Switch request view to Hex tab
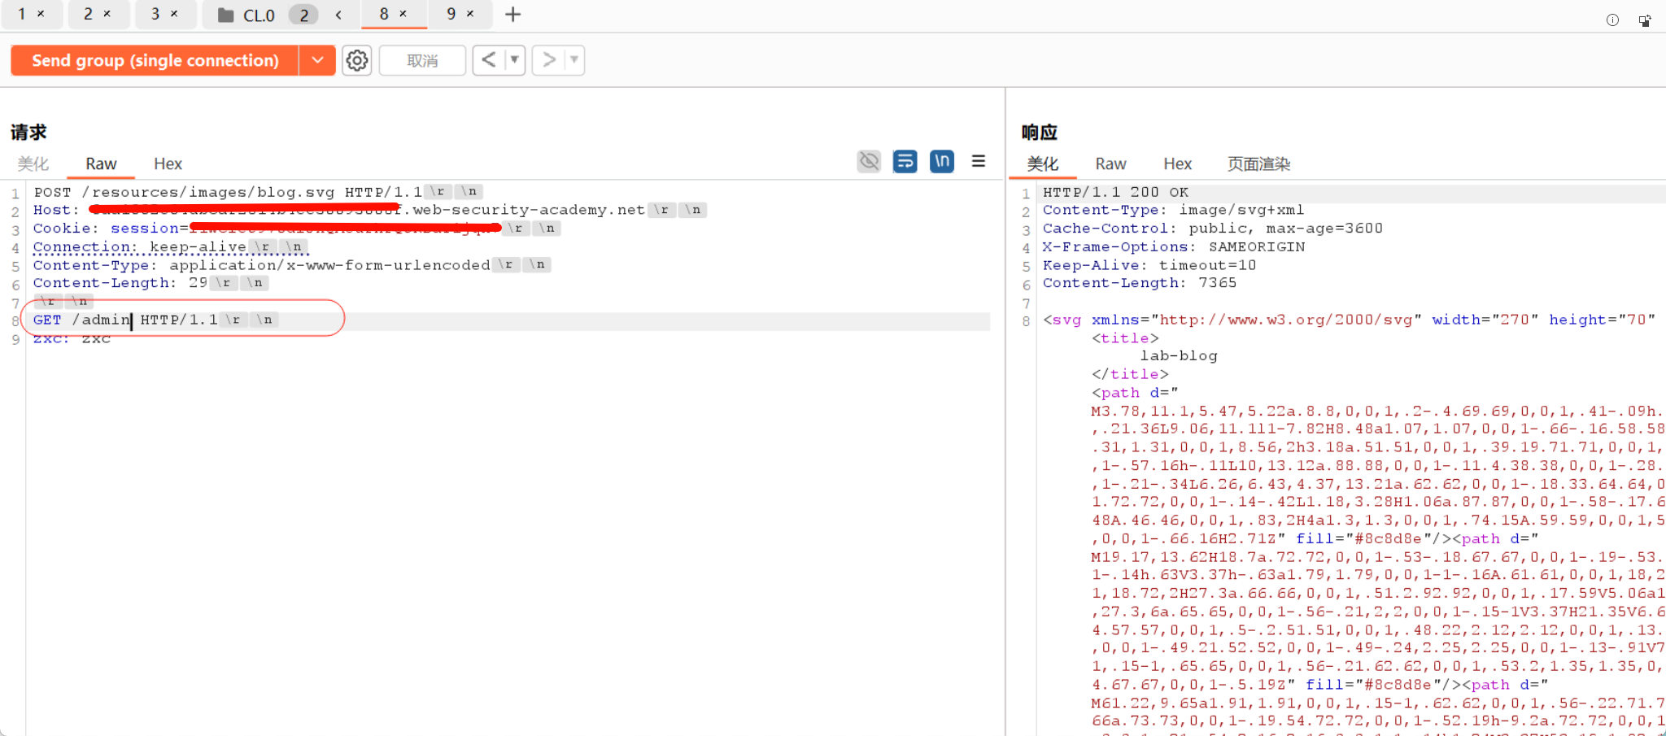The height and width of the screenshot is (736, 1666). tap(168, 164)
